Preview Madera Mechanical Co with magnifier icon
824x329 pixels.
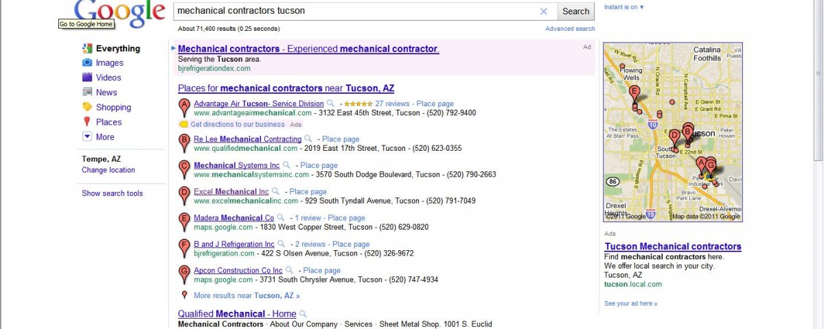[x=281, y=218]
